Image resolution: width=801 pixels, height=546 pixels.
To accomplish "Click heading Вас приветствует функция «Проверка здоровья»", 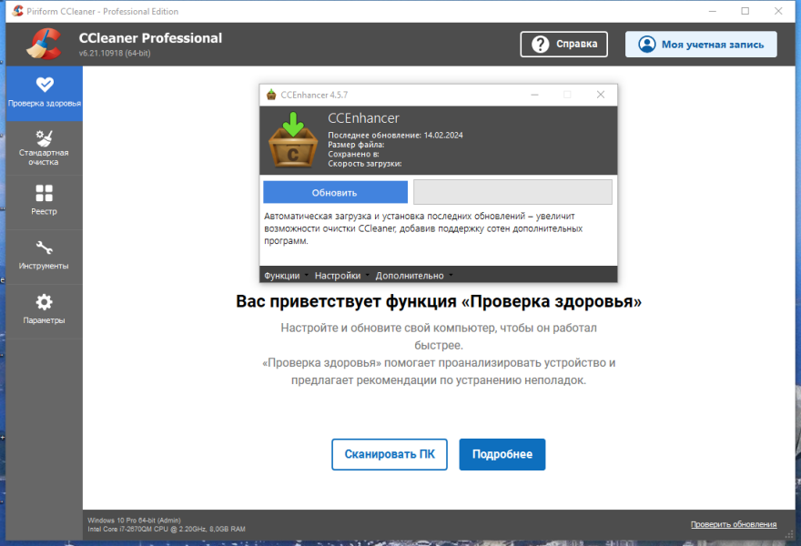I will pos(439,301).
